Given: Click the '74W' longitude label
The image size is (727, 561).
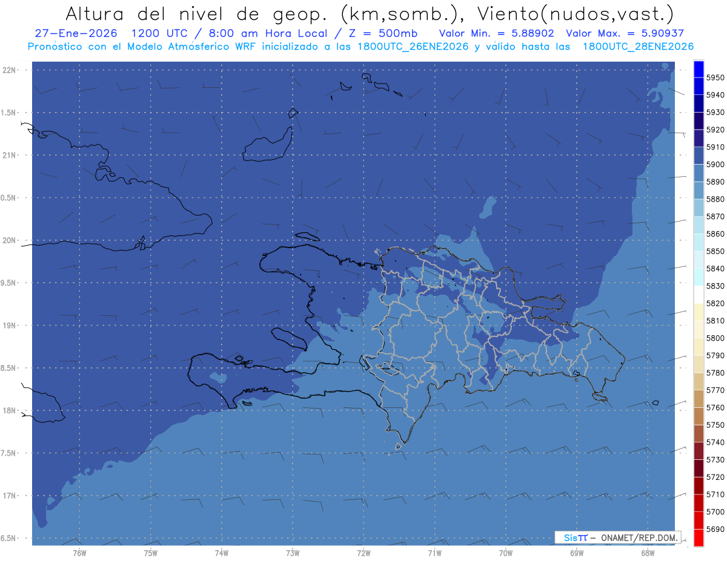Looking at the screenshot, I should pos(222,553).
